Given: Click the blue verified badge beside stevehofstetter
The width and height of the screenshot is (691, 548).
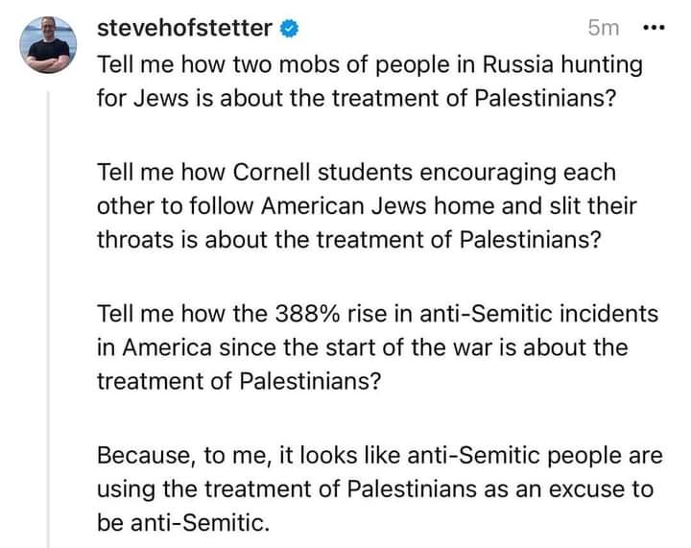Looking at the screenshot, I should (286, 29).
